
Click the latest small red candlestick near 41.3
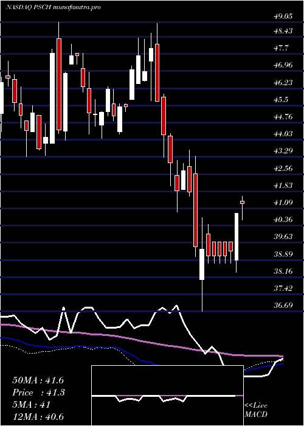click(x=242, y=202)
